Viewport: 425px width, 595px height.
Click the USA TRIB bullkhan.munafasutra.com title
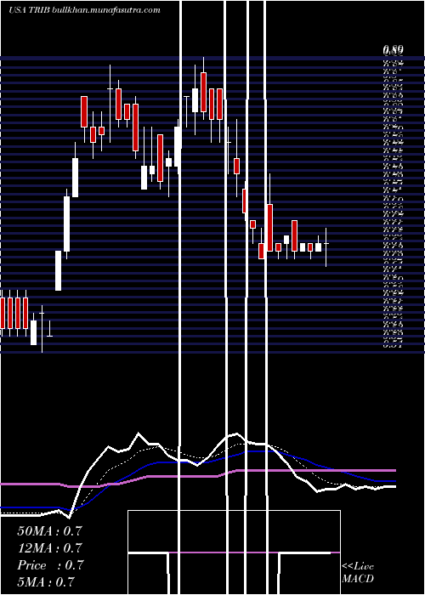click(x=84, y=10)
